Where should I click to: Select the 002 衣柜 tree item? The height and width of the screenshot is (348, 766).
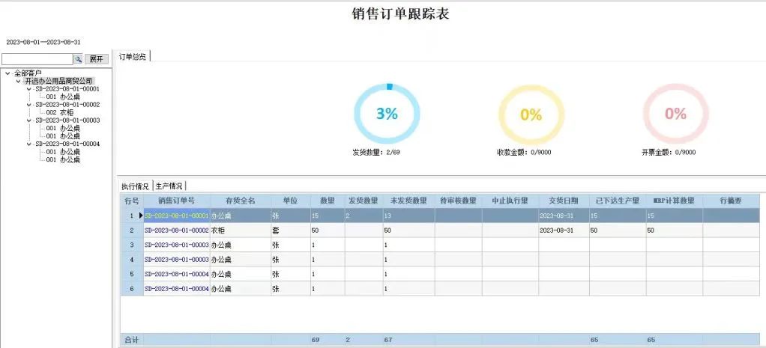tap(63, 112)
